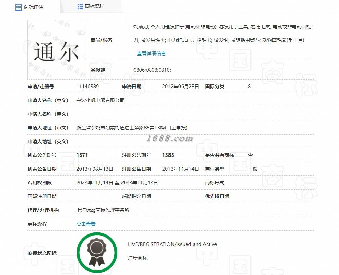This screenshot has width=339, height=275.
Task: Click the blue 商标详情 document icon
Action: pos(19,7)
